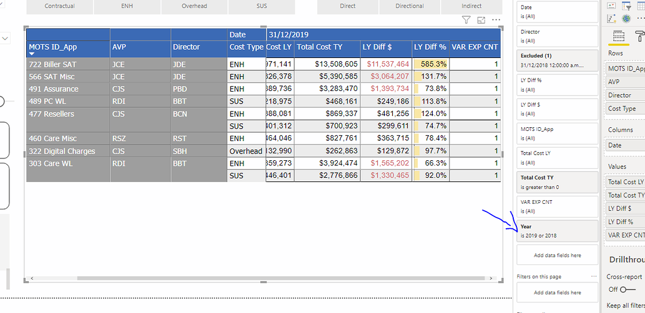Click horizontal scrollbar left arrow
The width and height of the screenshot is (645, 313).
point(32,278)
